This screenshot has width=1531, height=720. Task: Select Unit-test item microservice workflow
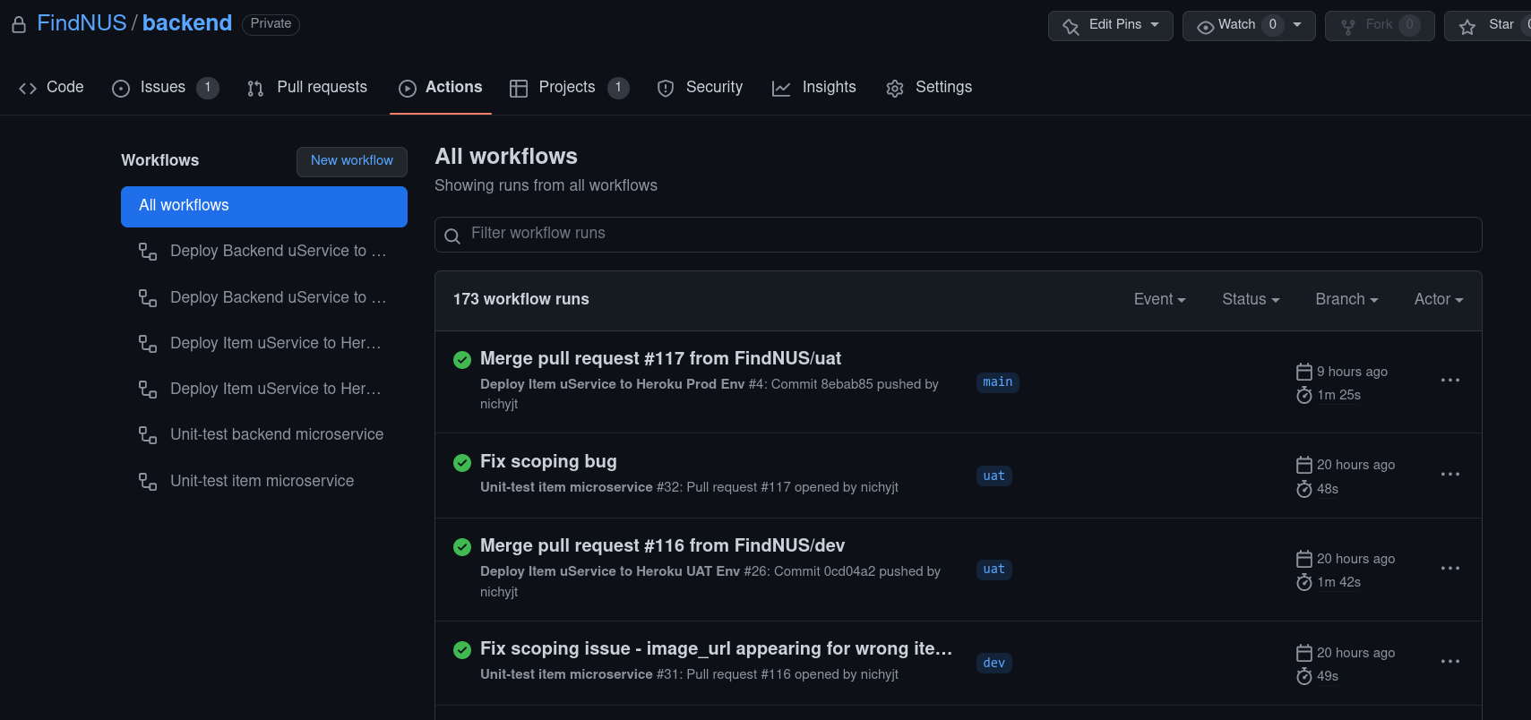pyautogui.click(x=264, y=481)
